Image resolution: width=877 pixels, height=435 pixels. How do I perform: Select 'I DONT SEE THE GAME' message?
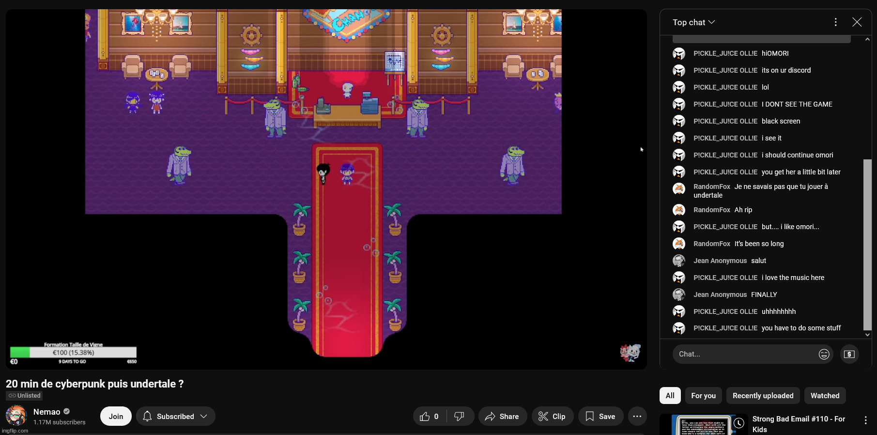tap(797, 104)
